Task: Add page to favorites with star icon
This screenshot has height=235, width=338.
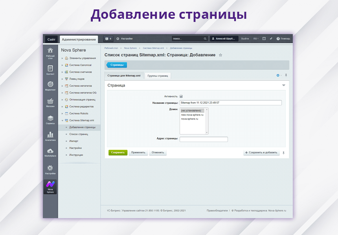Action: (x=220, y=55)
